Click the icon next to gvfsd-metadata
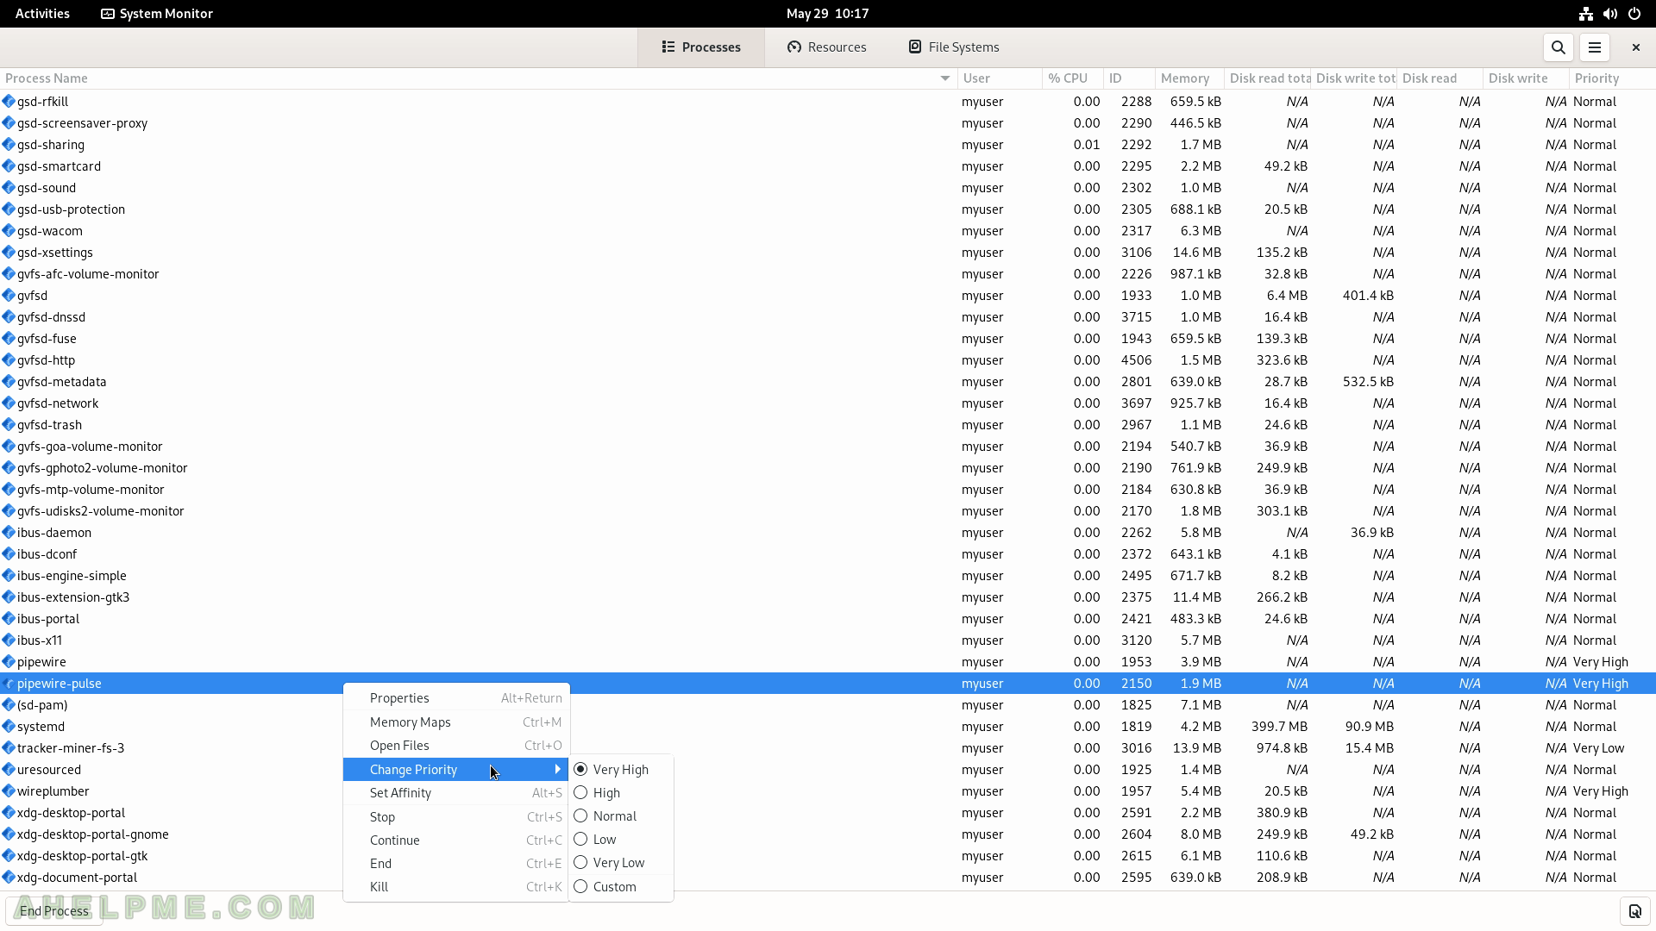1656x931 pixels. pyautogui.click(x=9, y=382)
